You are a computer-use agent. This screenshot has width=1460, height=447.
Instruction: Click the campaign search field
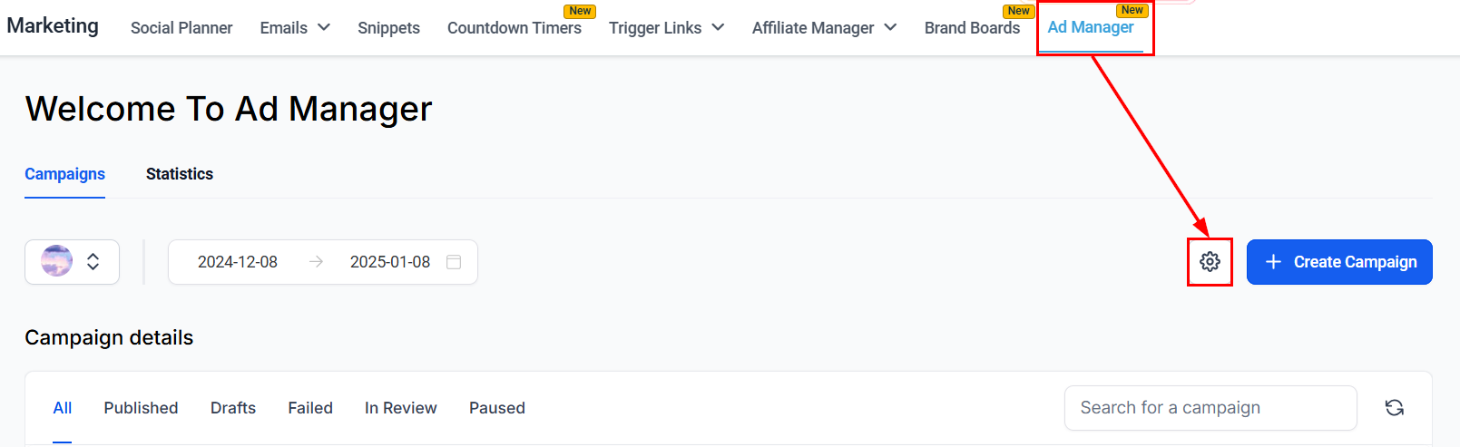click(x=1210, y=408)
